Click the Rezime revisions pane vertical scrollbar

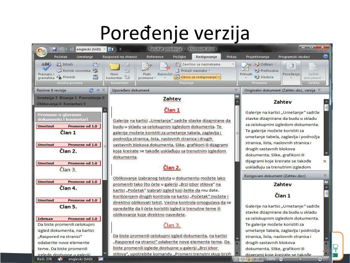(x=105, y=181)
